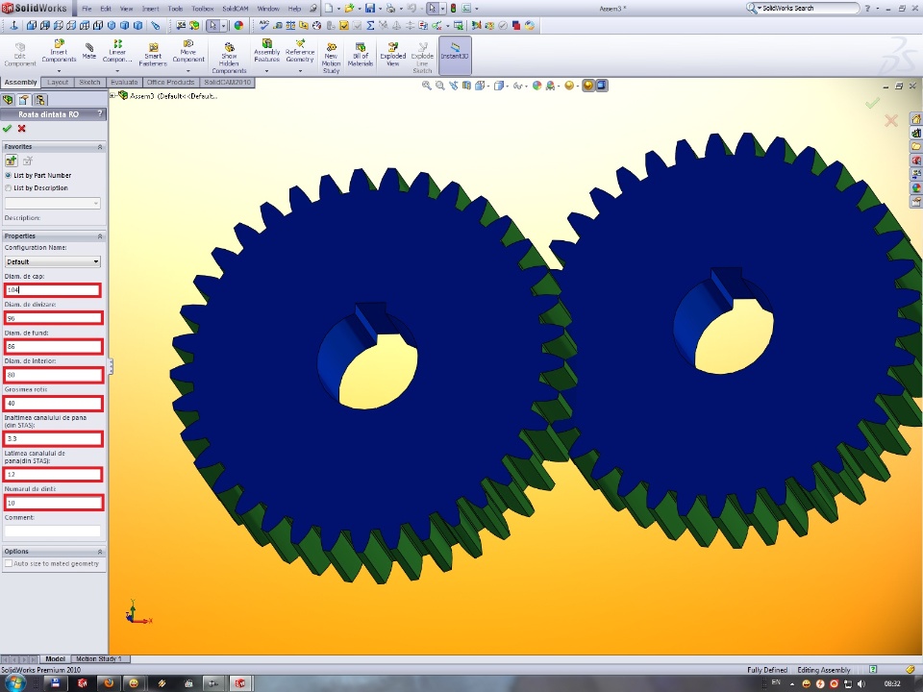Screen dimensions: 923x692
Task: Open Linear Component Pattern tool
Action: (117, 51)
